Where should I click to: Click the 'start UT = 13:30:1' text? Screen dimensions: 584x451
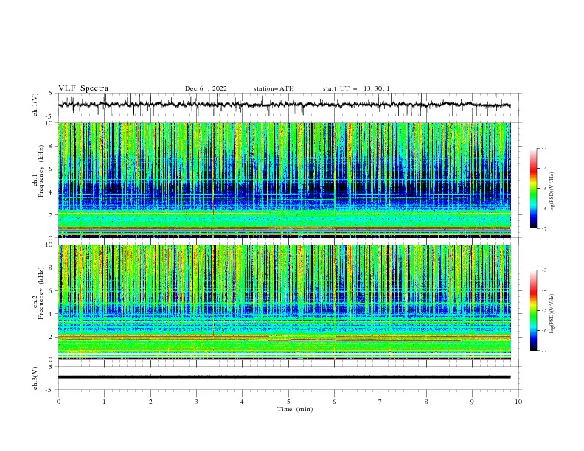tap(356, 88)
